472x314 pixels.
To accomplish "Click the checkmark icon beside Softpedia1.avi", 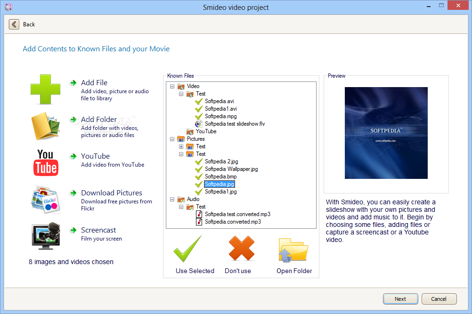I will tap(199, 109).
